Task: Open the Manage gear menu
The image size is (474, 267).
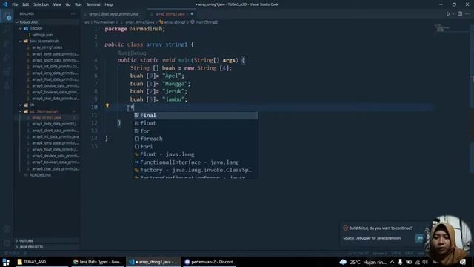Action: point(7,243)
